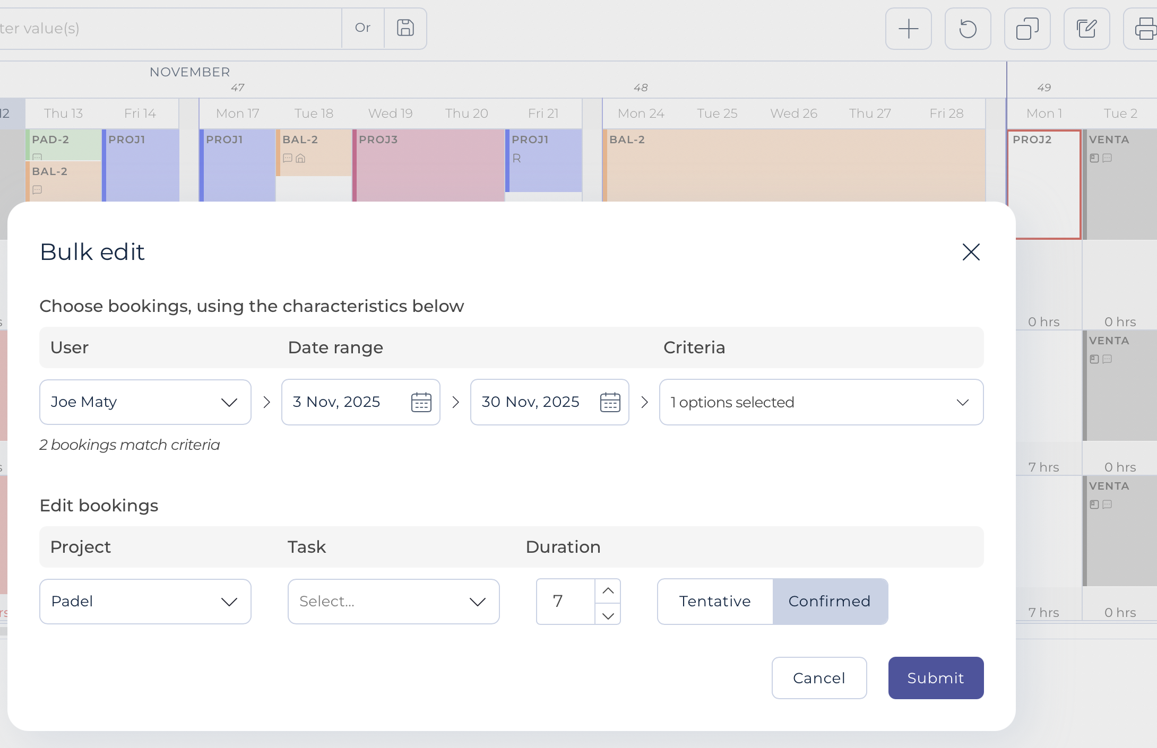Open calendar picker for start date
This screenshot has height=748, width=1157.
[x=421, y=402]
